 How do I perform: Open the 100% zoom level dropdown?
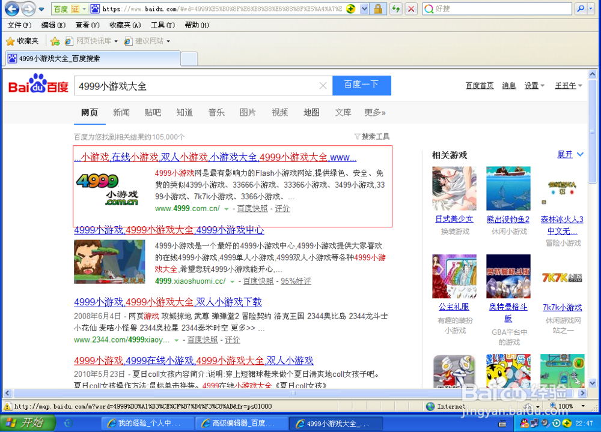[582, 406]
